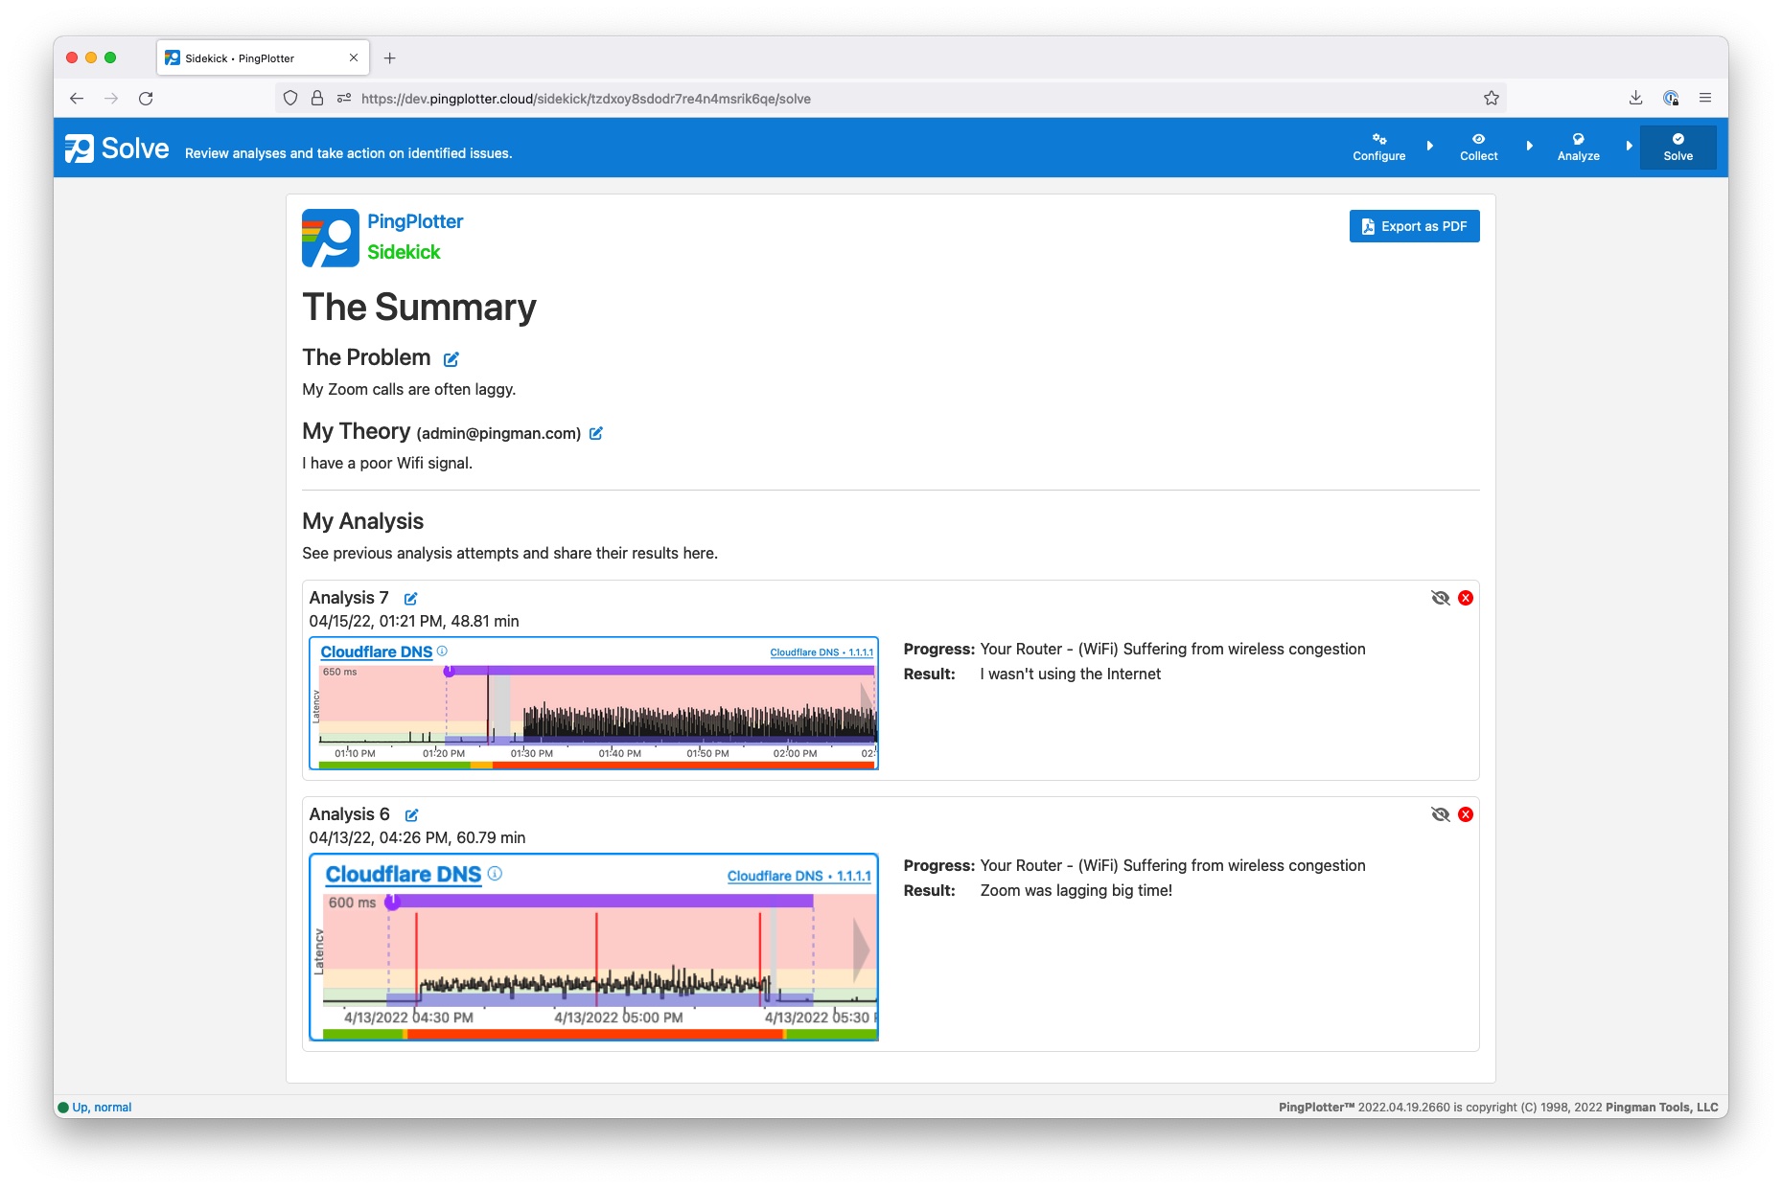
Task: Click info icon beside Analysis 6 Cloudflare DNS
Action: (x=495, y=873)
